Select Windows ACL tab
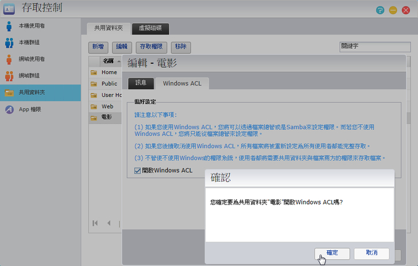 182,83
